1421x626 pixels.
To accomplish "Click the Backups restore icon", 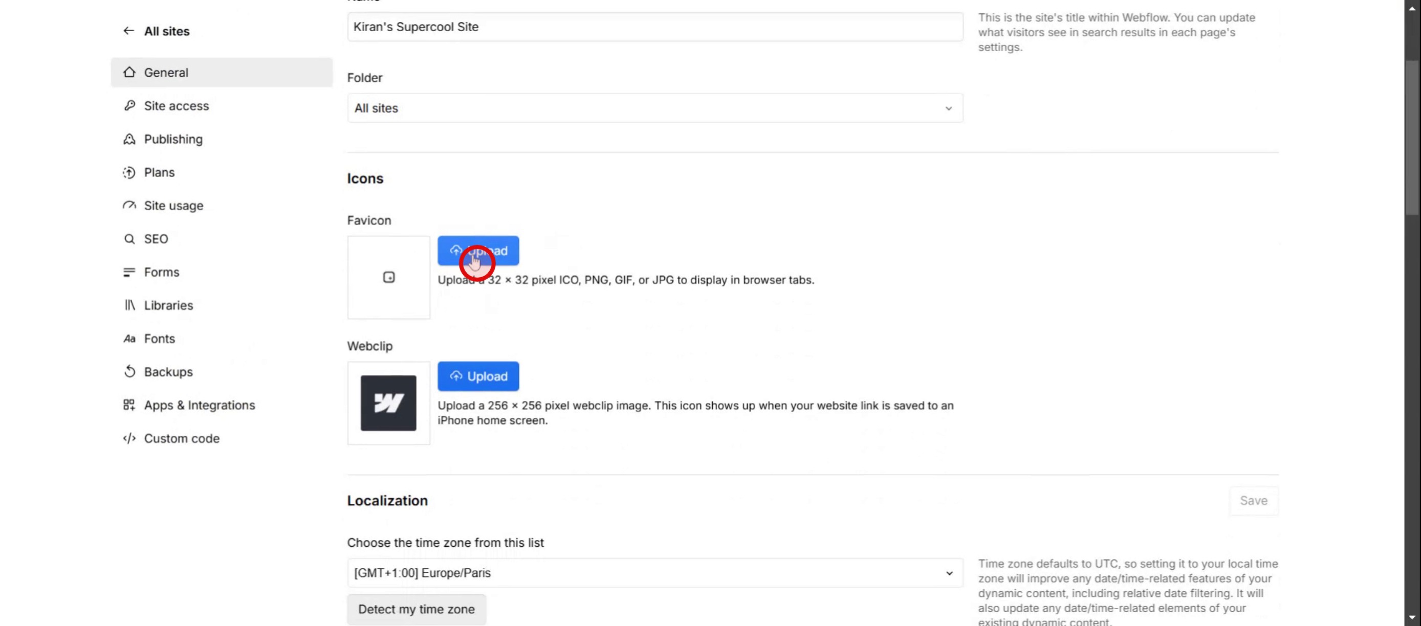I will pyautogui.click(x=129, y=372).
